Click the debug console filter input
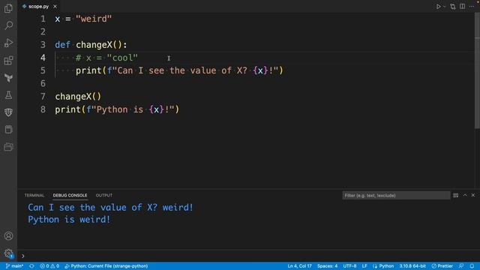This screenshot has width=480, height=270. (x=396, y=195)
